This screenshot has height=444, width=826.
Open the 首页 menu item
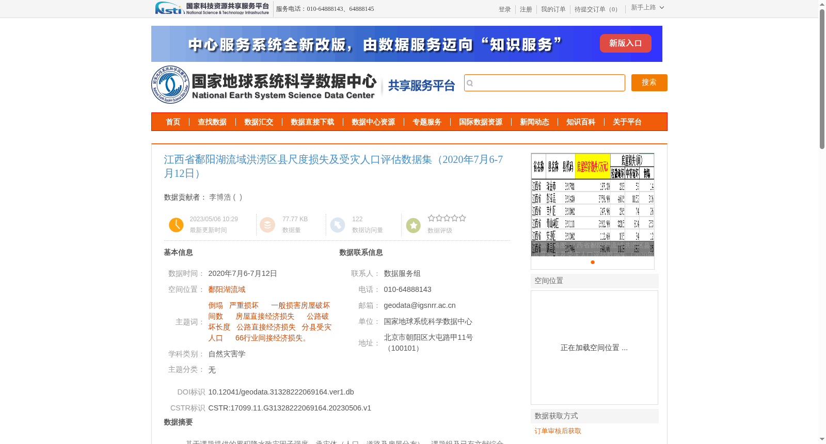pos(173,122)
